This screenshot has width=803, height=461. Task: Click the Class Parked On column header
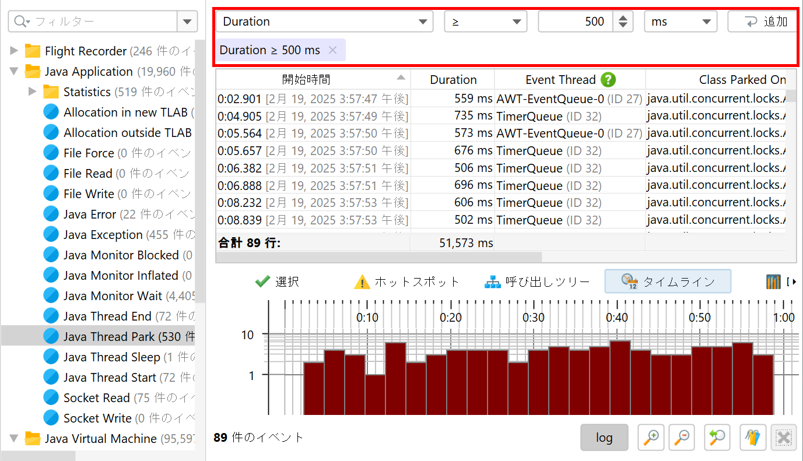[721, 80]
